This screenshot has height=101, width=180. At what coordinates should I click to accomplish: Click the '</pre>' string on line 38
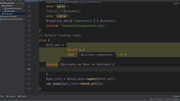tap(62, 16)
